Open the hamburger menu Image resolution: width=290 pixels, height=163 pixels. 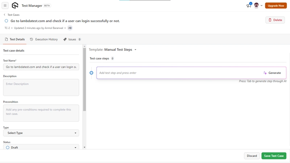pos(5,5)
